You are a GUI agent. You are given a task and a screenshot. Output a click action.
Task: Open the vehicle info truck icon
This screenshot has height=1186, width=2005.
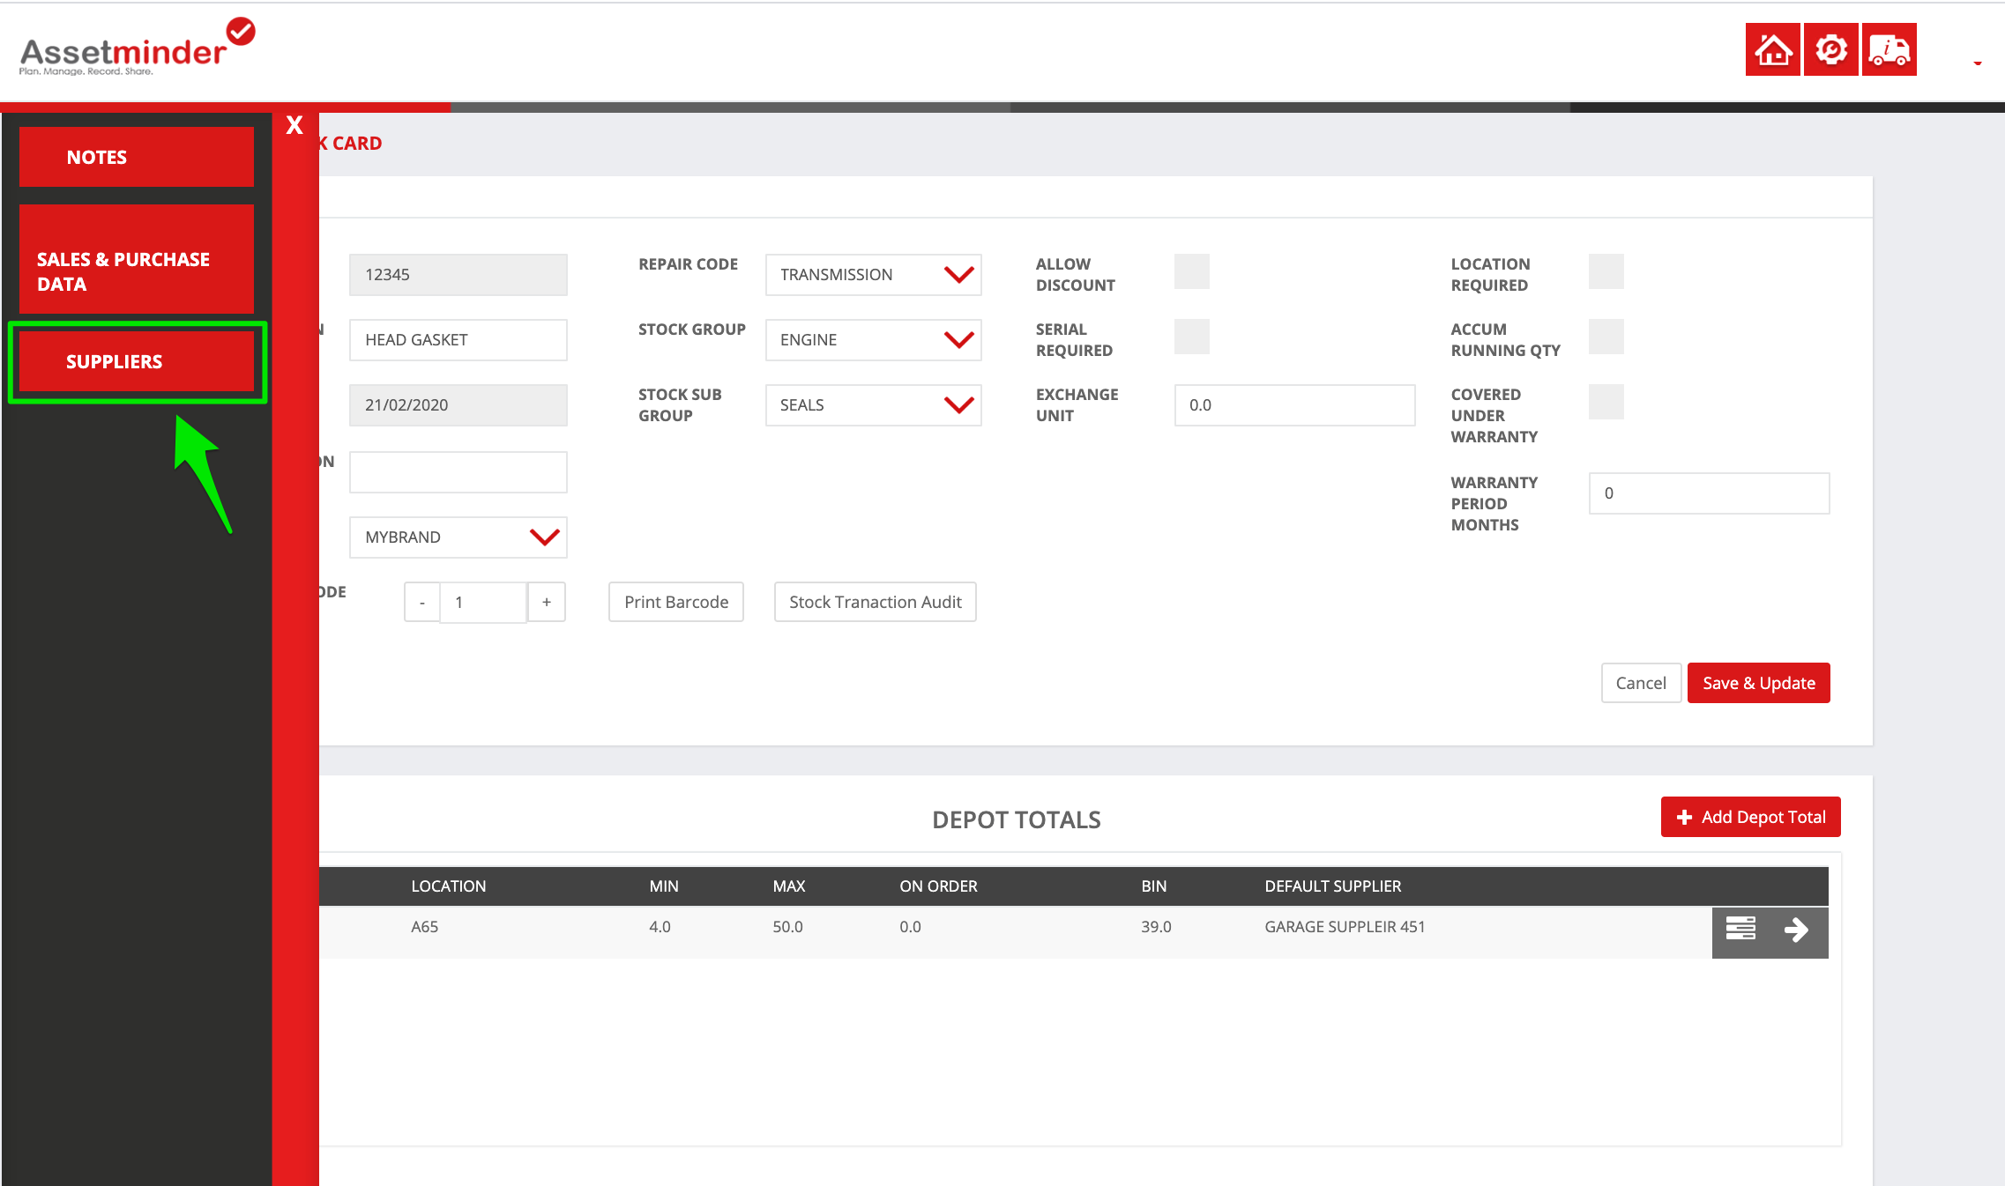point(1889,49)
